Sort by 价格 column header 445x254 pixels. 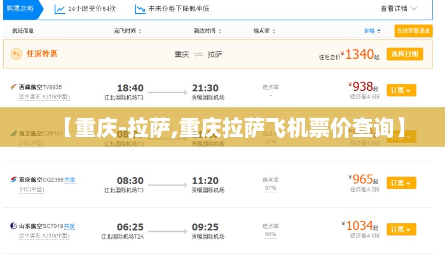372,31
